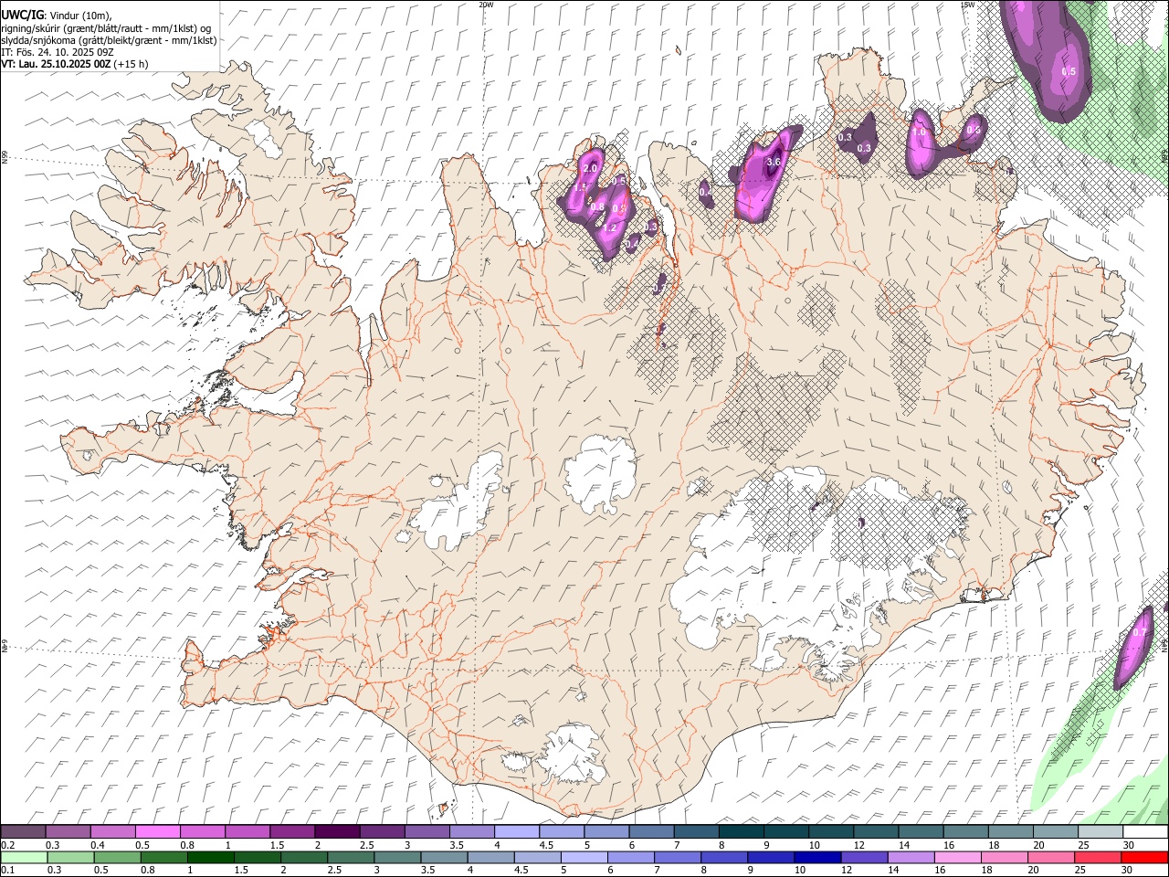
Task: Click the 1.0 precipitation value on map
Action: 919,132
